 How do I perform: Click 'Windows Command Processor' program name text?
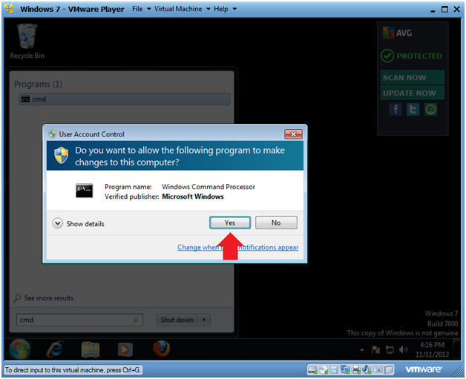tap(209, 187)
